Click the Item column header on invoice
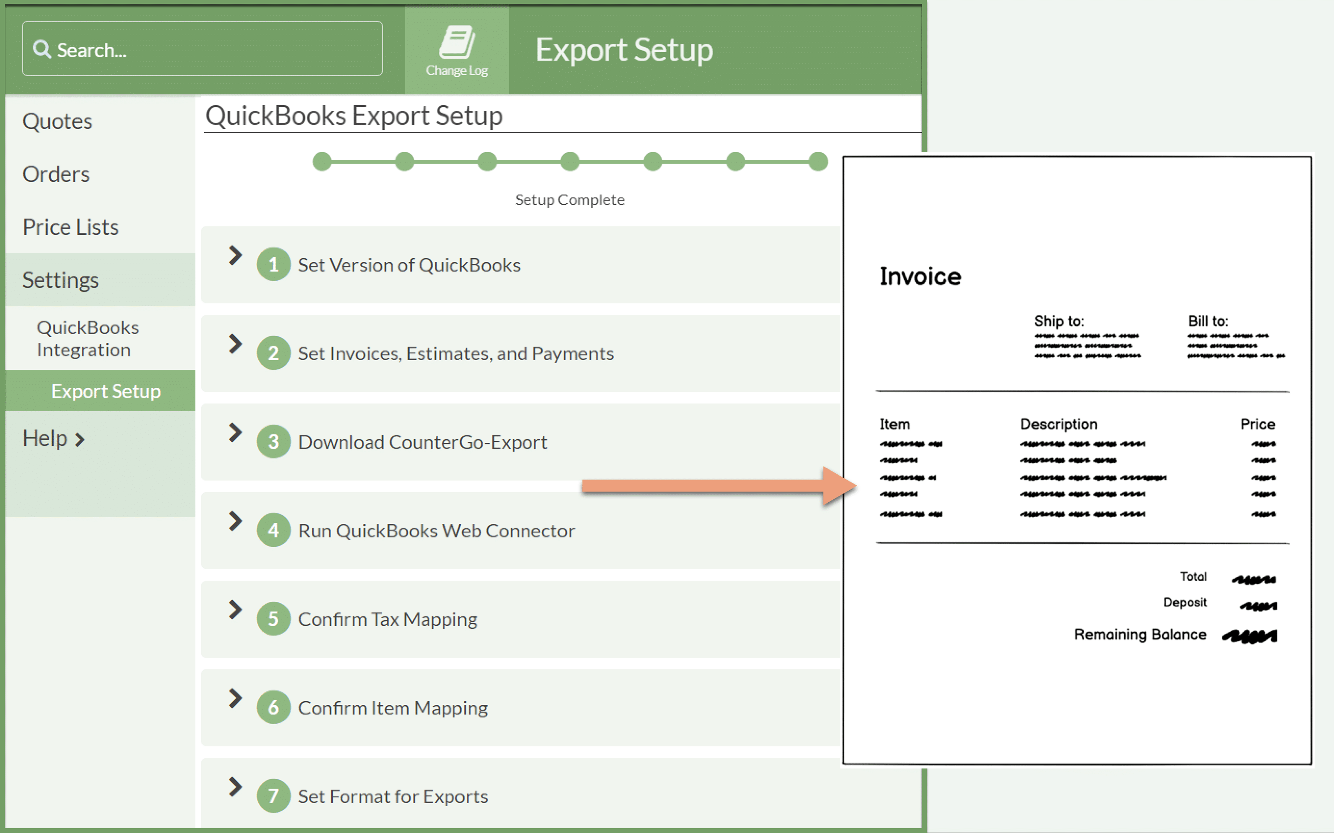Viewport: 1334px width, 833px height. tap(894, 424)
